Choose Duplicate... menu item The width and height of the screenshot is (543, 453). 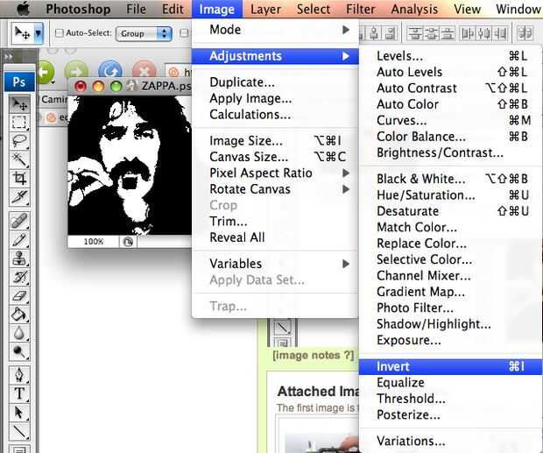tap(275, 82)
